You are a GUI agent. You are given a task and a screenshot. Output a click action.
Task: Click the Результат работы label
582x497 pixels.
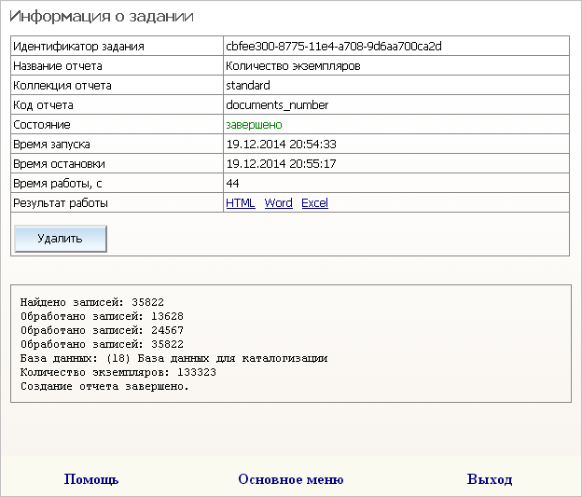click(61, 203)
